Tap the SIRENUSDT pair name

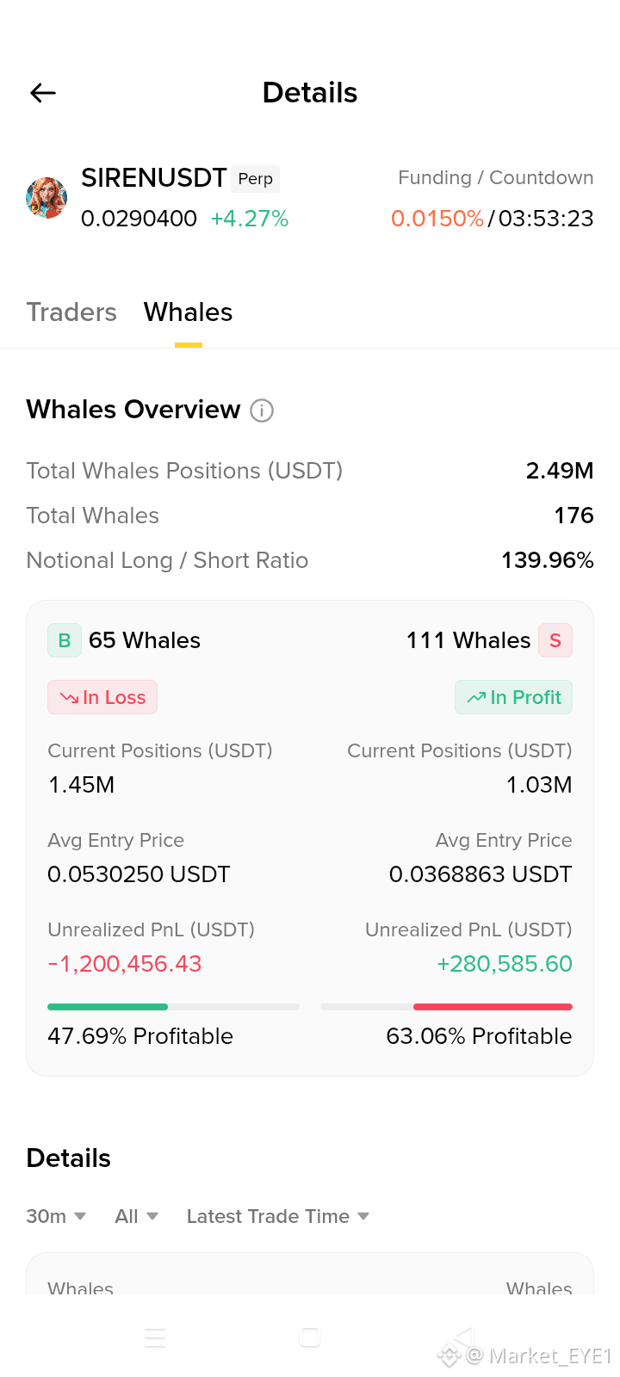tap(154, 178)
